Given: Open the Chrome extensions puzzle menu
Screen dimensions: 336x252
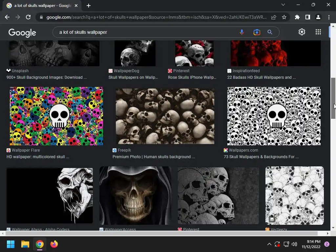Looking at the screenshot, I should point(297,17).
